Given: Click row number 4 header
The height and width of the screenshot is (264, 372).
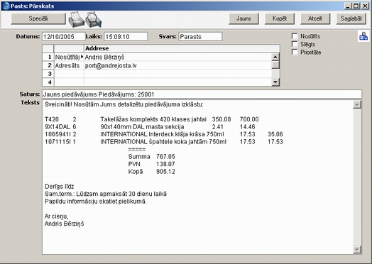Looking at the screenshot, I should pos(48,82).
